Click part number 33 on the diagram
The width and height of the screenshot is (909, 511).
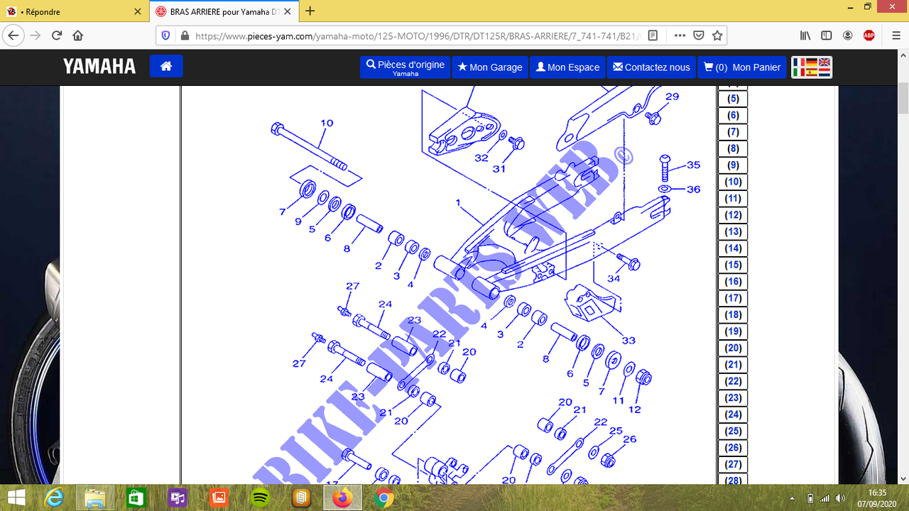628,341
